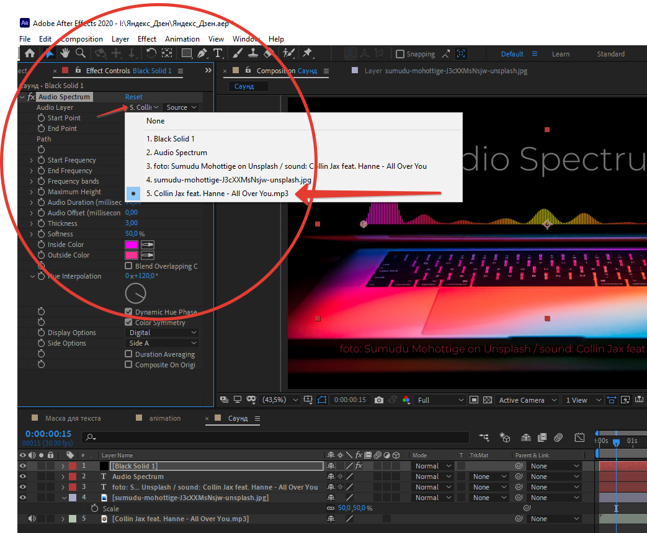Open the Animation menu

(x=182, y=39)
